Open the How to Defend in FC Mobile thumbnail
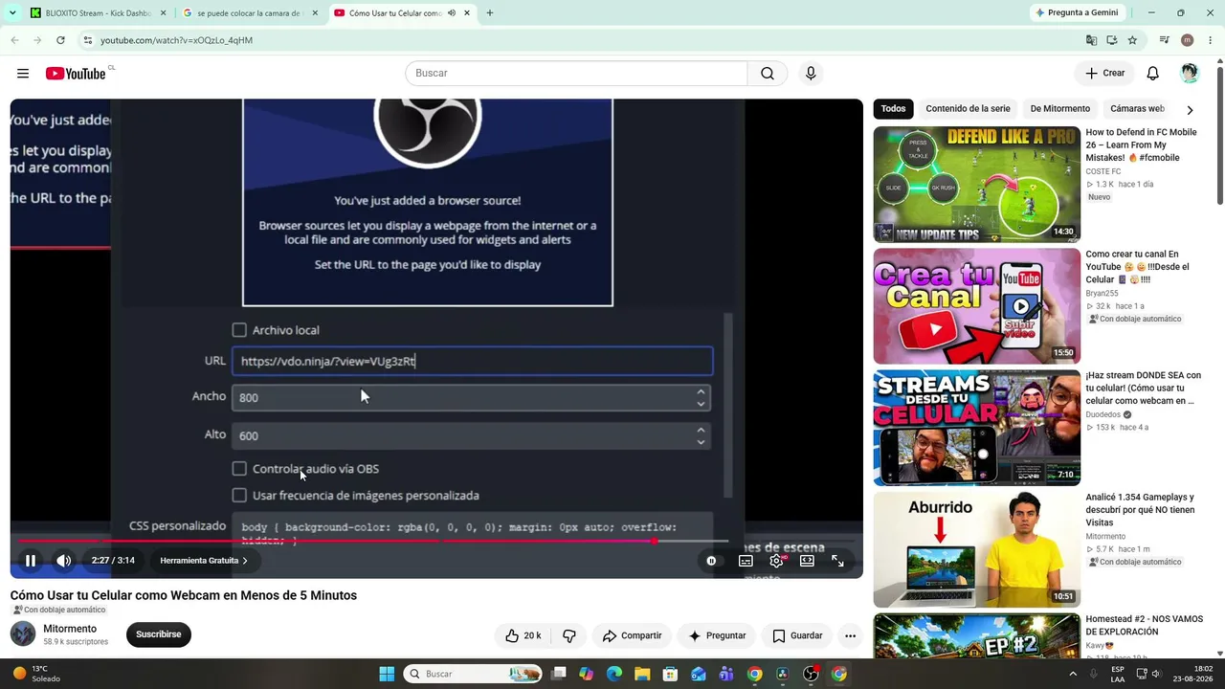1225x689 pixels. 977,185
